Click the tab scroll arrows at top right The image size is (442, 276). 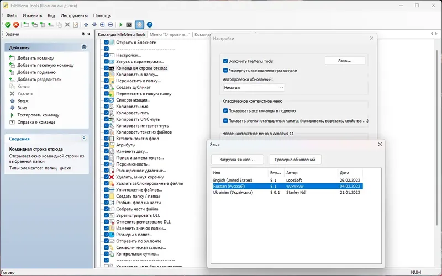[434, 34]
